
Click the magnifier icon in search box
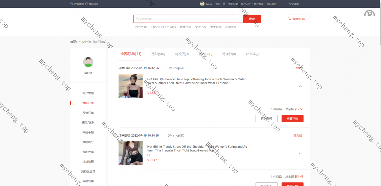138,19
